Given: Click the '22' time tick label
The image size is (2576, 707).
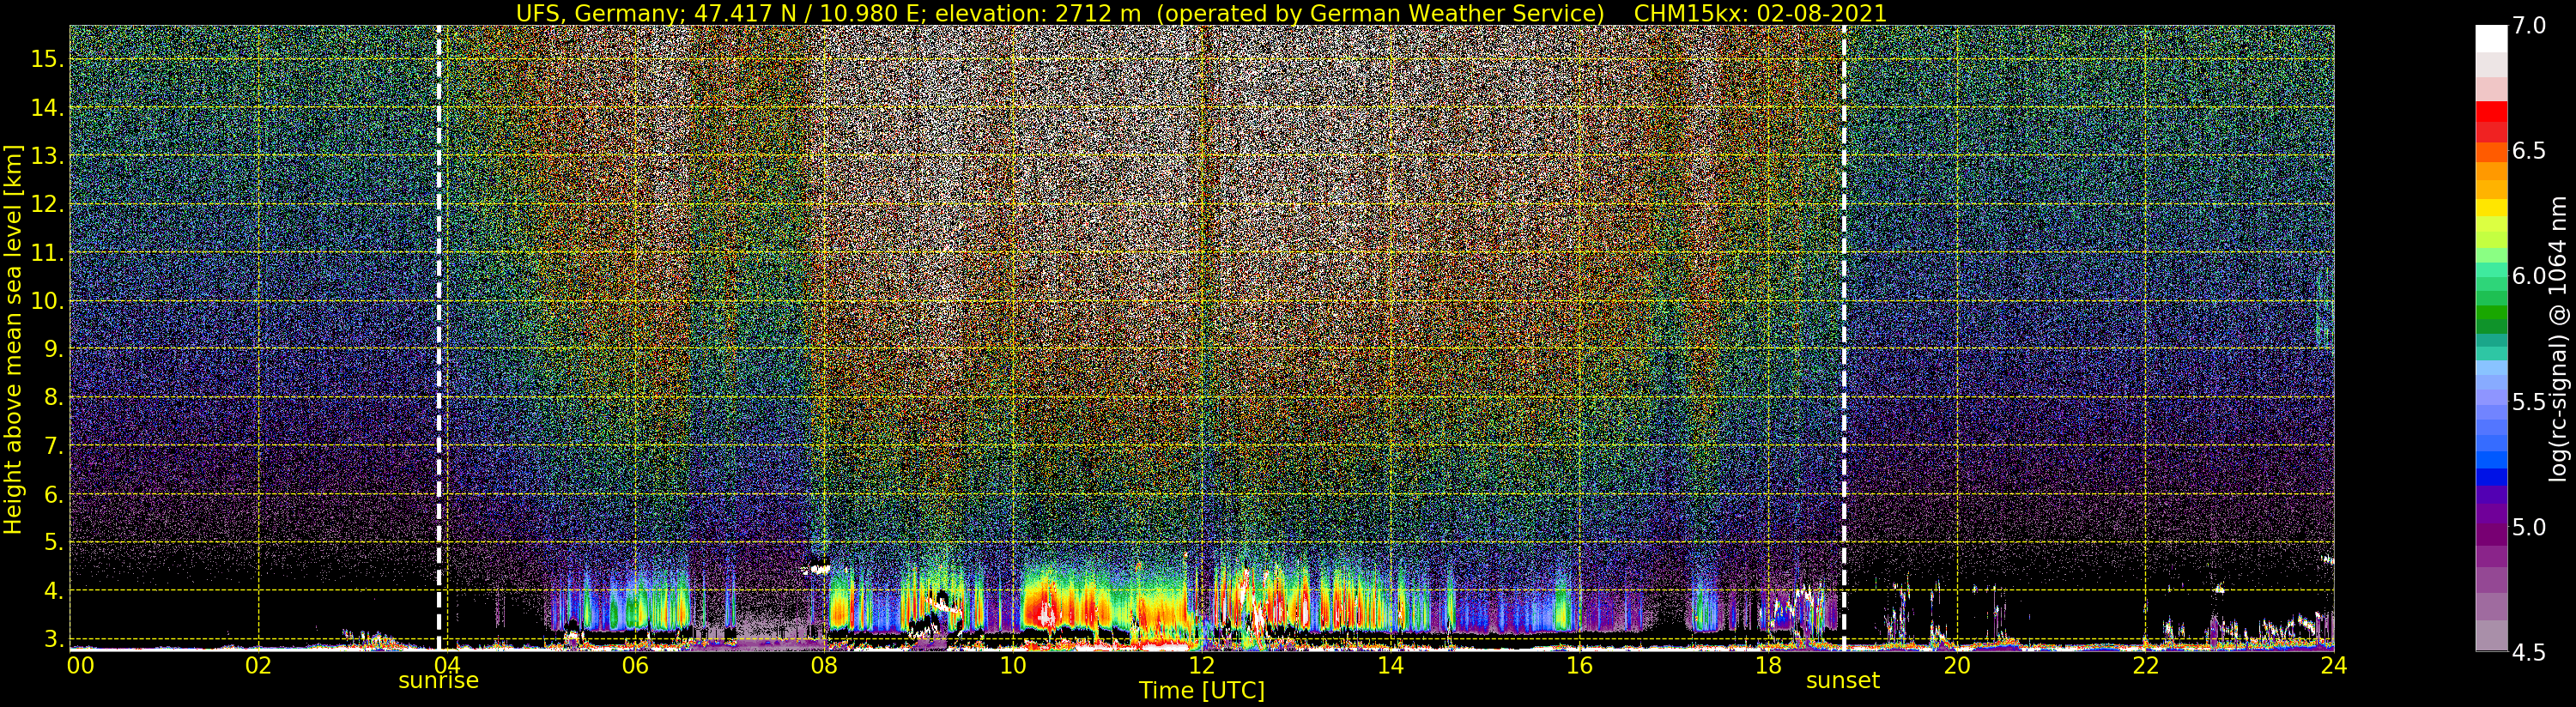Looking at the screenshot, I should point(2145,665).
